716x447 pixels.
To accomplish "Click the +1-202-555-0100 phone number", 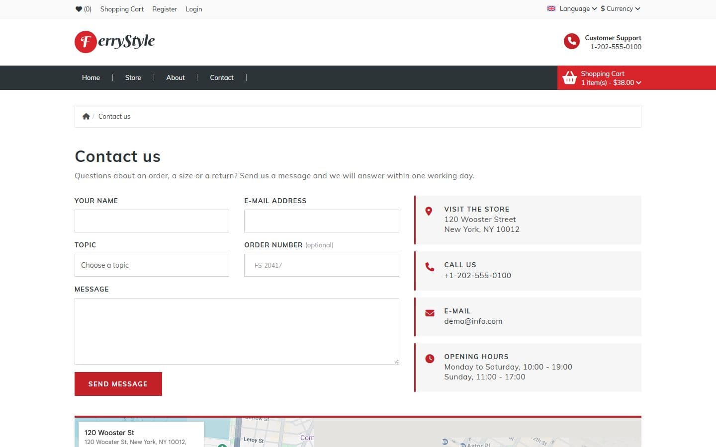I will coord(477,276).
